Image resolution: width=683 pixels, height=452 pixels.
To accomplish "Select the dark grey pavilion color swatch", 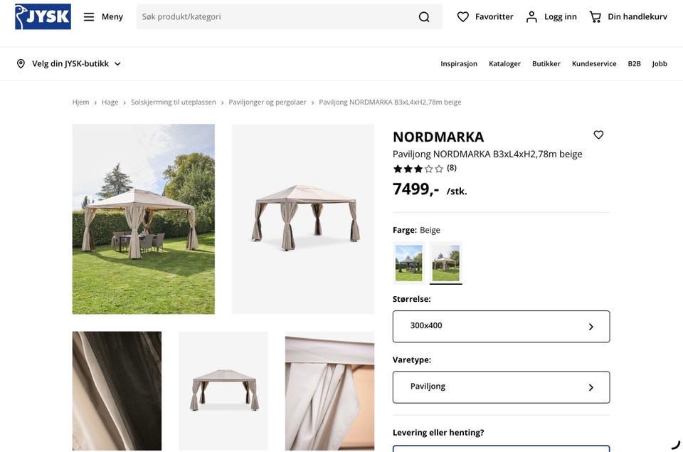I will pyautogui.click(x=408, y=263).
